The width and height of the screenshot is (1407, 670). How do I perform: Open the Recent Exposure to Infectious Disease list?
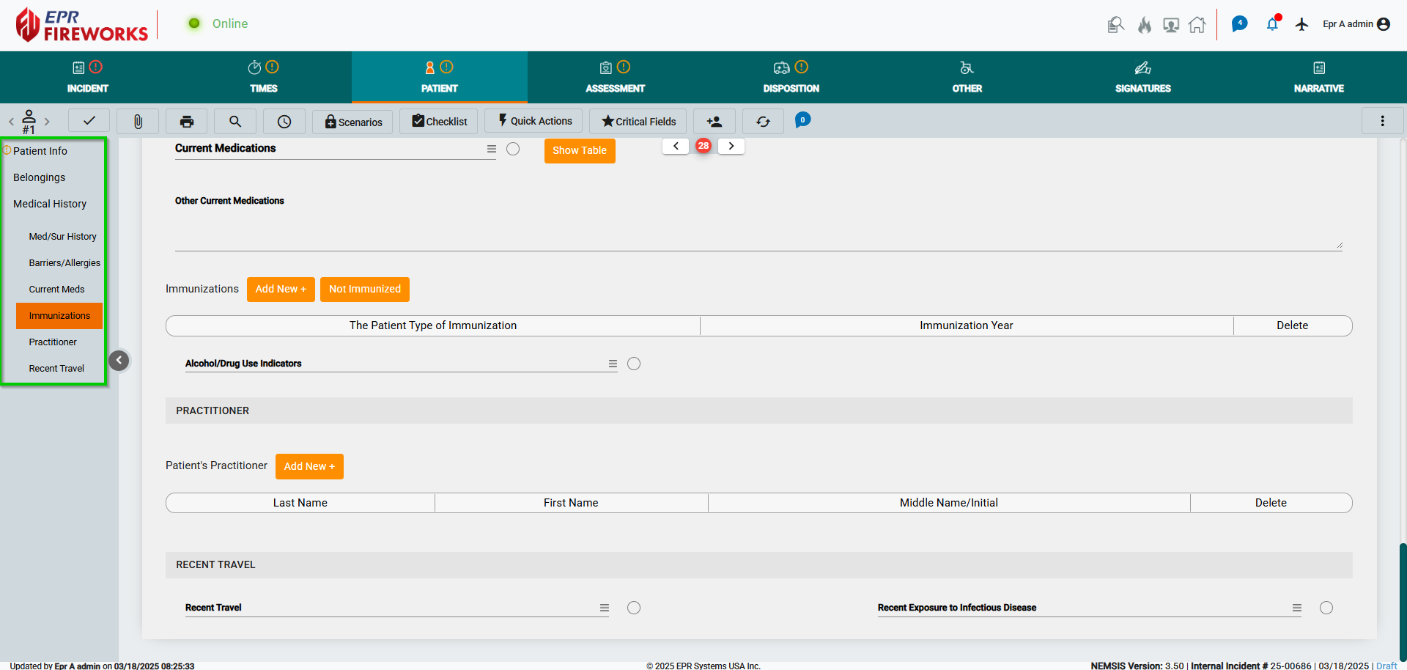1297,608
